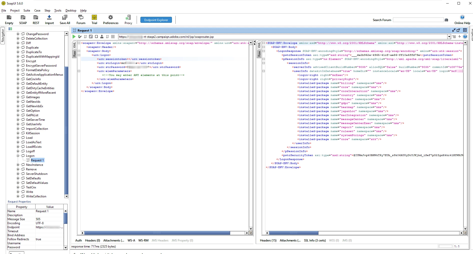Click the plus icon next to endpoint field
This screenshot has height=254, width=473.
[x=459, y=37]
